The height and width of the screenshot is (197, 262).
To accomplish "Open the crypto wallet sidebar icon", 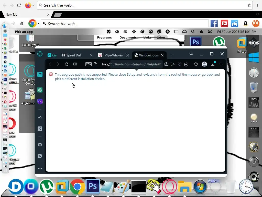I will coord(40,74).
